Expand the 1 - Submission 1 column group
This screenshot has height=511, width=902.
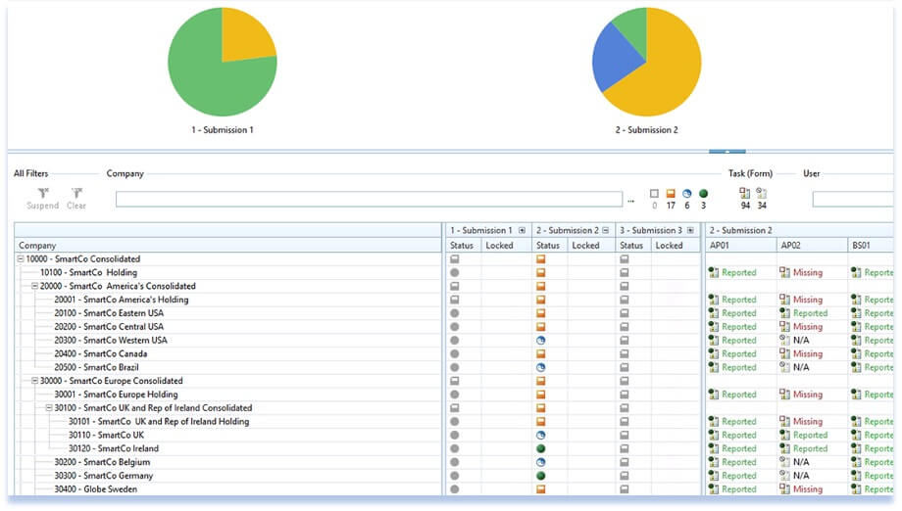pos(523,231)
